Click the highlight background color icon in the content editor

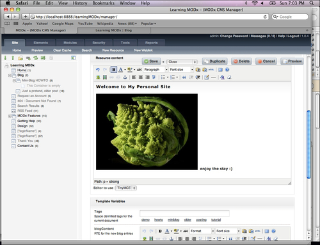click(x=130, y=70)
